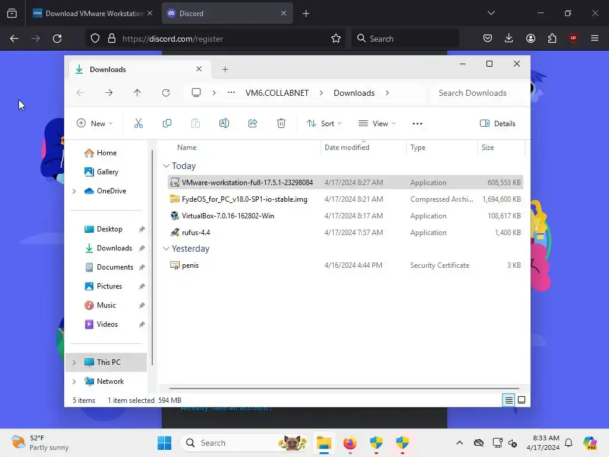Click the Search Downloads field

pyautogui.click(x=478, y=93)
